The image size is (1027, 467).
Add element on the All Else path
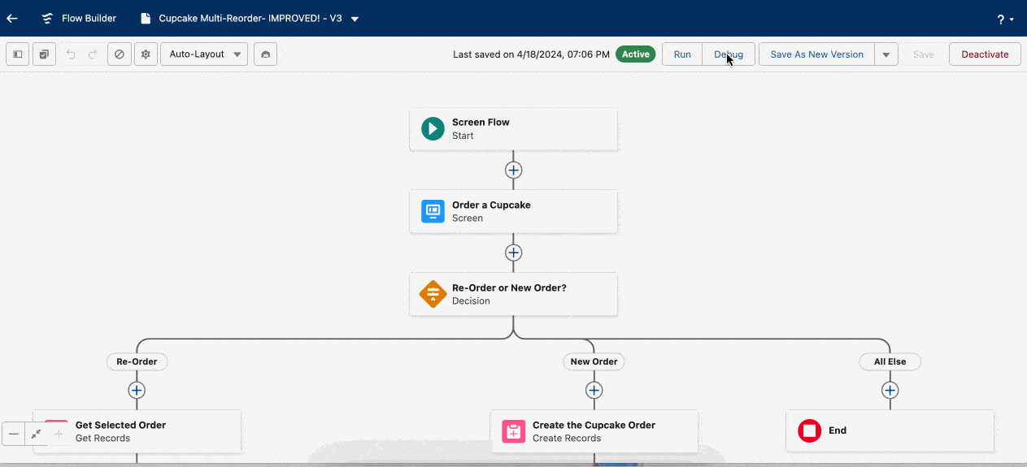[x=890, y=391]
